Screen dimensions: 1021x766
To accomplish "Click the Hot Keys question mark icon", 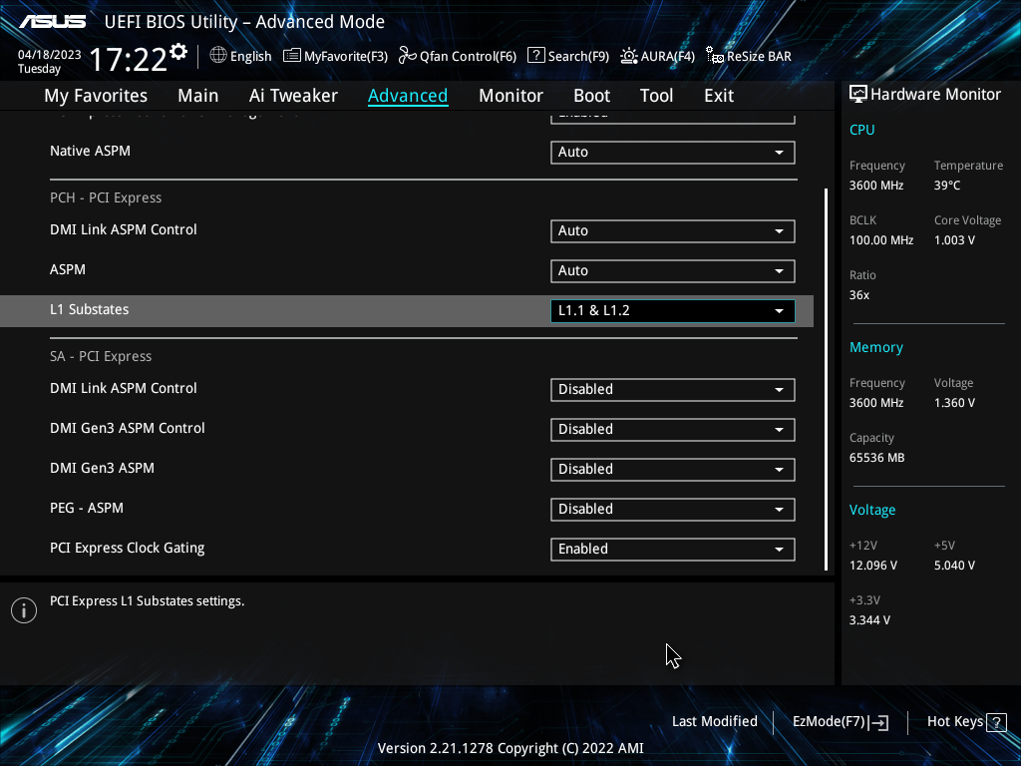I will pos(996,722).
